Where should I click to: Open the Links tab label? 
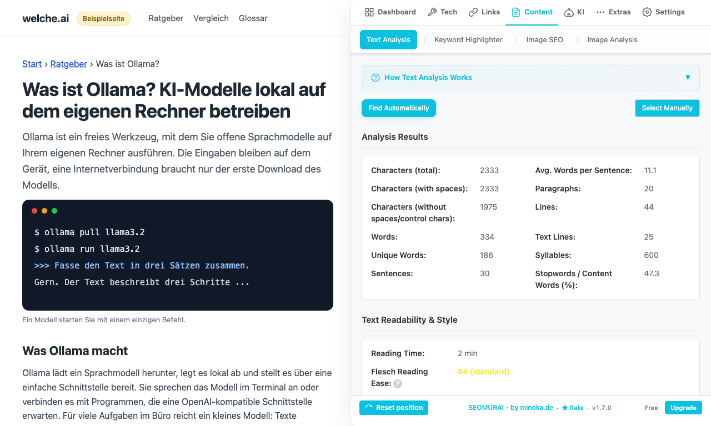pos(491,12)
